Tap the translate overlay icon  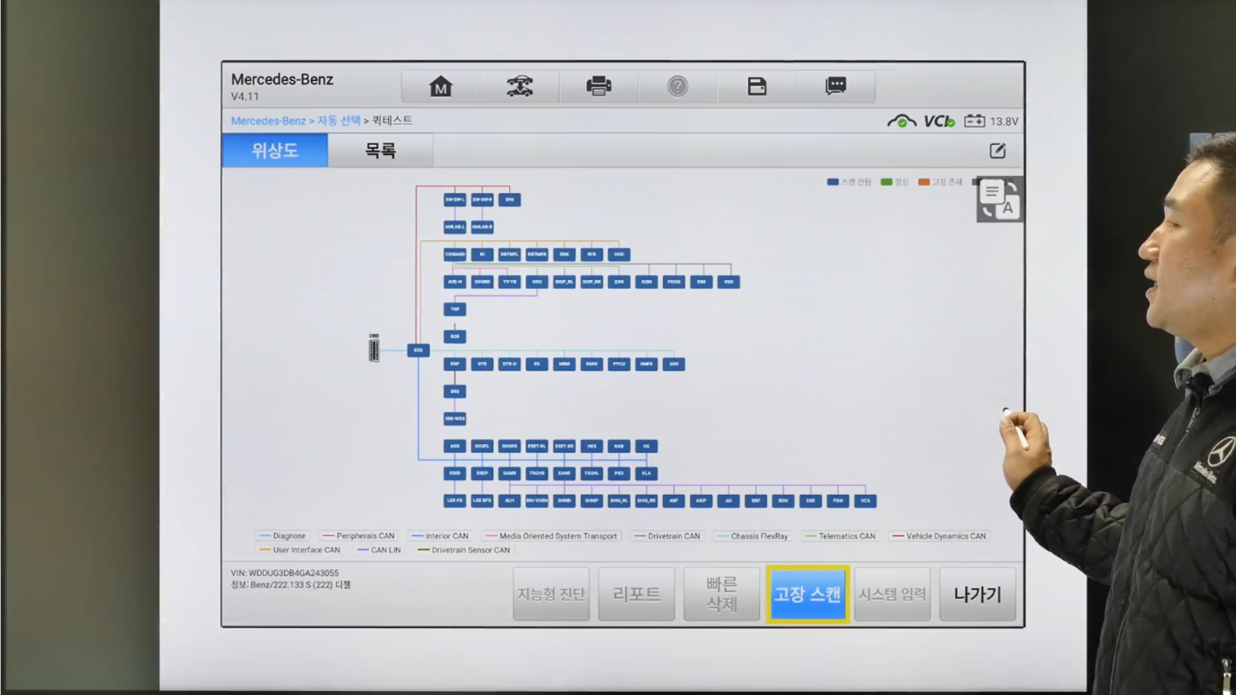tap(1000, 199)
